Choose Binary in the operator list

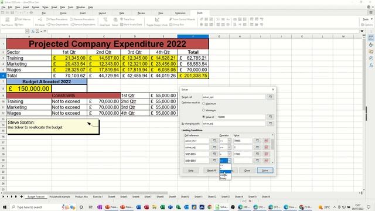click(225, 178)
